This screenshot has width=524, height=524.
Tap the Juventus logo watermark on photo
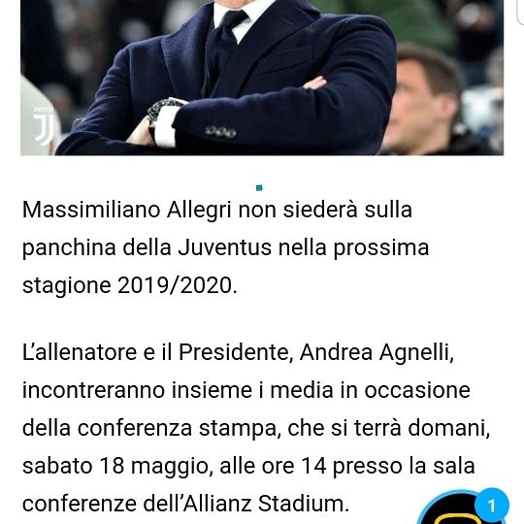point(44,126)
